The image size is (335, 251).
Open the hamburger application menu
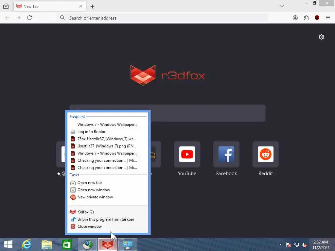pos(328,18)
